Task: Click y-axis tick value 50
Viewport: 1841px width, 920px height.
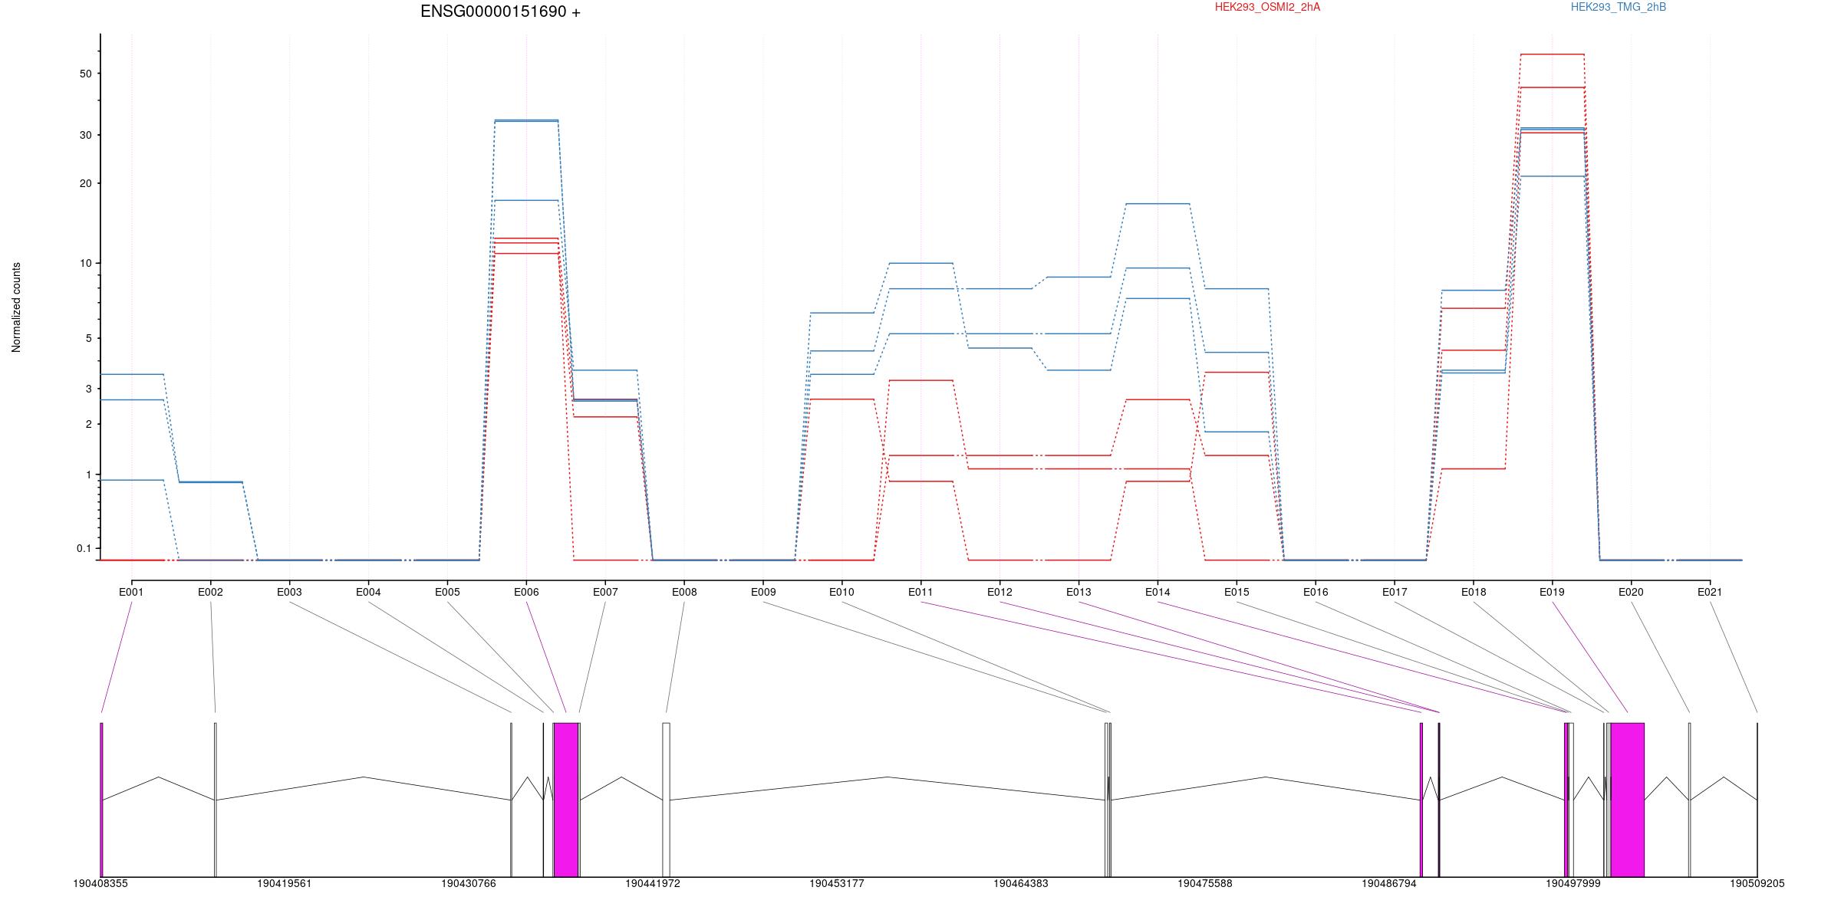Action: click(85, 74)
